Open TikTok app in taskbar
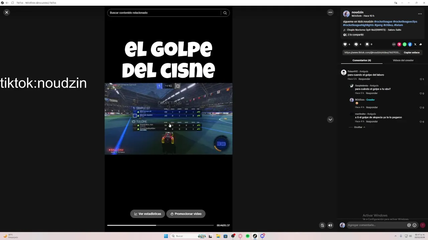This screenshot has height=240, width=428. 255,236
